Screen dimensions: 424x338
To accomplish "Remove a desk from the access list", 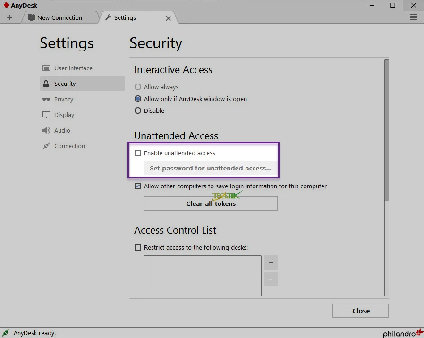I will click(x=271, y=279).
